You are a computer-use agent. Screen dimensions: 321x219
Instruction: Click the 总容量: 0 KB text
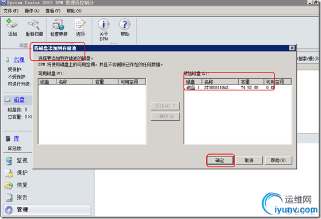click(20, 117)
